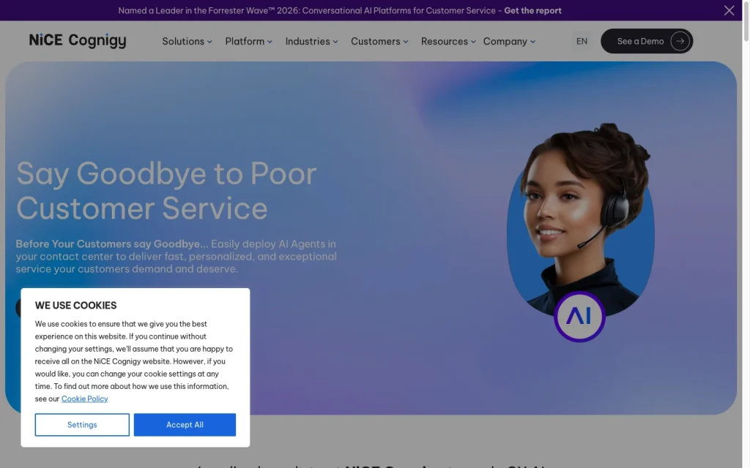Open the Customers navigation menu
The height and width of the screenshot is (468, 750).
[x=380, y=42]
